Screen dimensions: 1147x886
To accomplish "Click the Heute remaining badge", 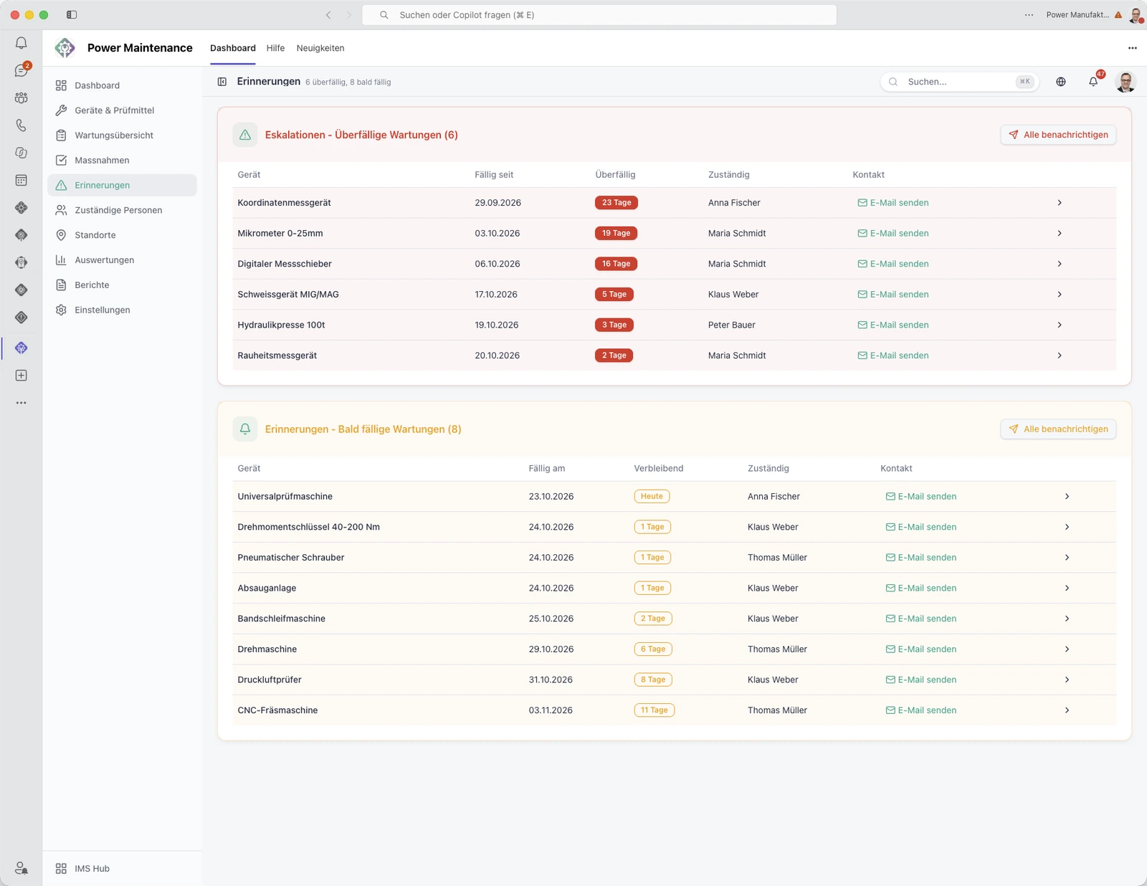I will pyautogui.click(x=652, y=497).
